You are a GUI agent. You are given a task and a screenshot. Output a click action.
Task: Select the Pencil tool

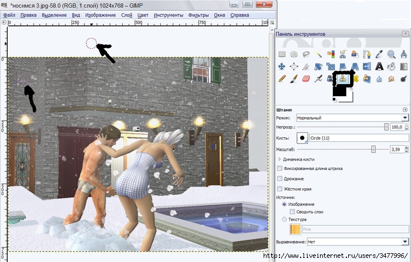coord(282,79)
